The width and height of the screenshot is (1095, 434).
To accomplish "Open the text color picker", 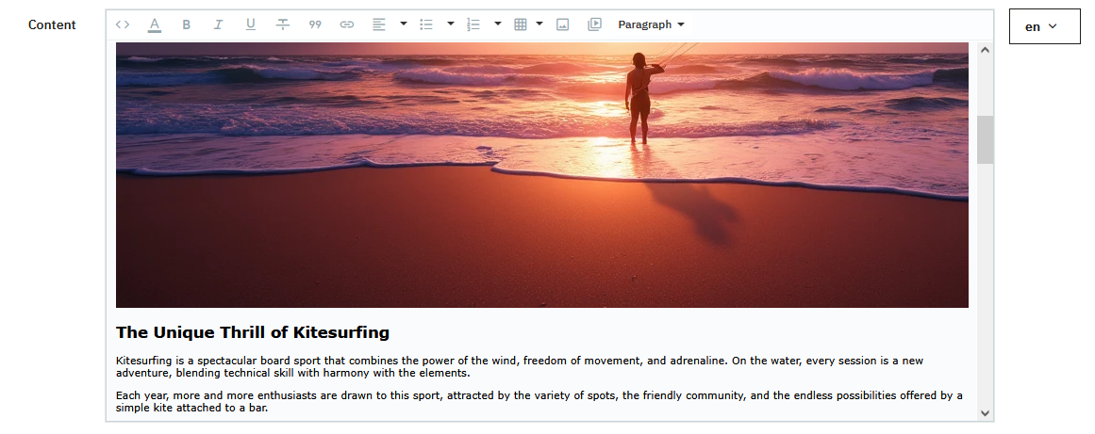I will click(x=155, y=24).
